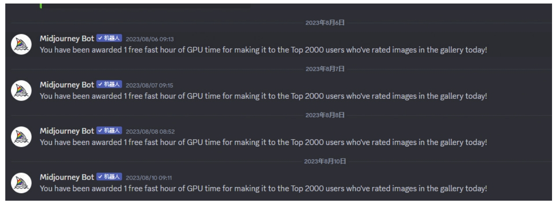The image size is (556, 202).
Task: Click the 2023年8月6日 date divider
Action: (325, 23)
